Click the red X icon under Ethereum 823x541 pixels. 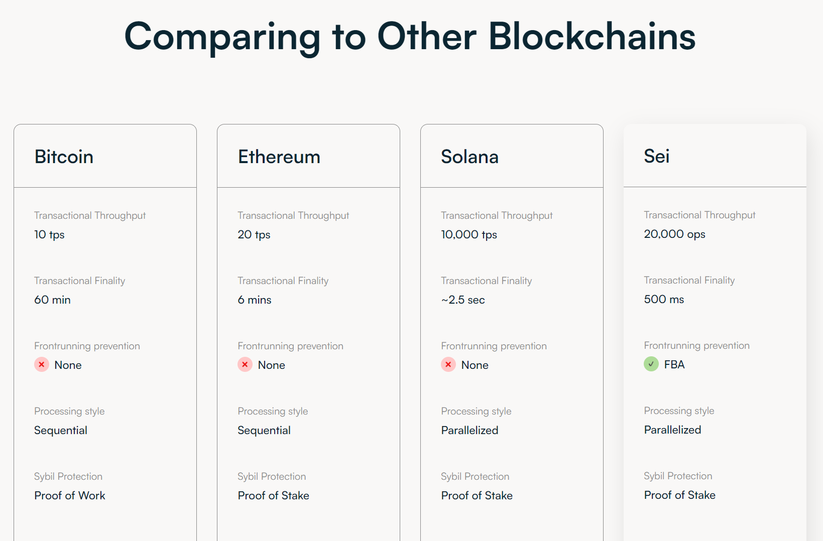pos(245,364)
